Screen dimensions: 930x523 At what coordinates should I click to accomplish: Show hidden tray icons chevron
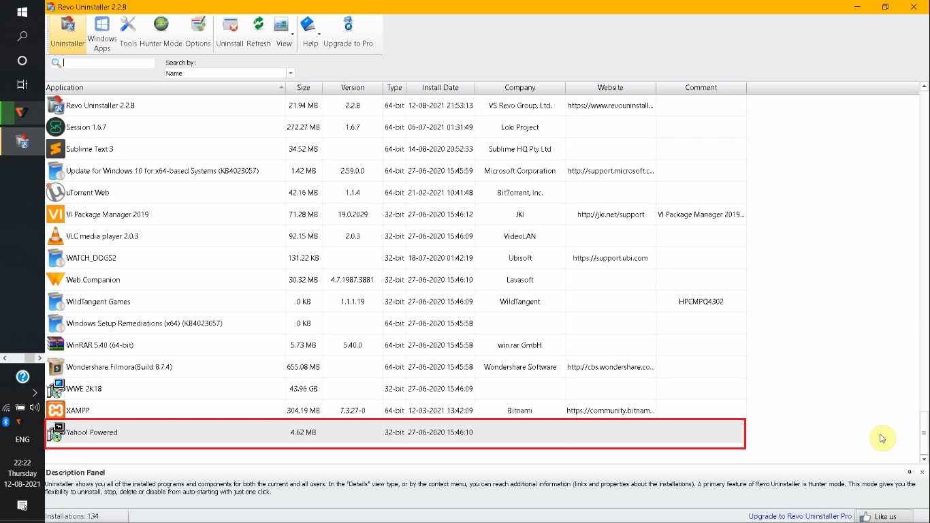point(35,392)
